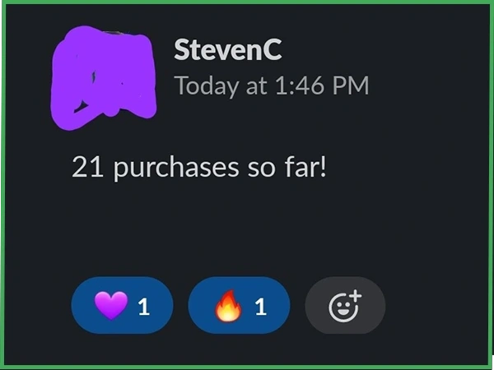Click the words so far! in the message
Screen dimensions: 494x370
(x=287, y=166)
